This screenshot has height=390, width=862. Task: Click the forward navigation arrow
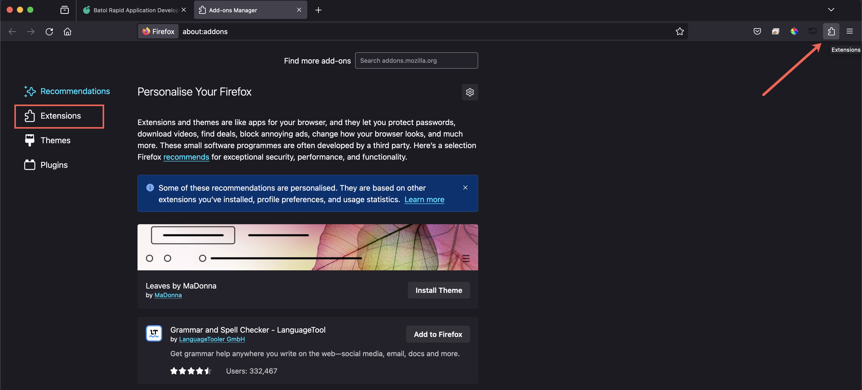click(31, 32)
